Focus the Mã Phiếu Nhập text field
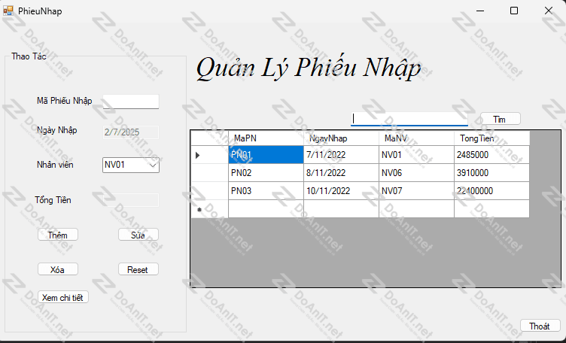This screenshot has height=343, width=566. (131, 102)
